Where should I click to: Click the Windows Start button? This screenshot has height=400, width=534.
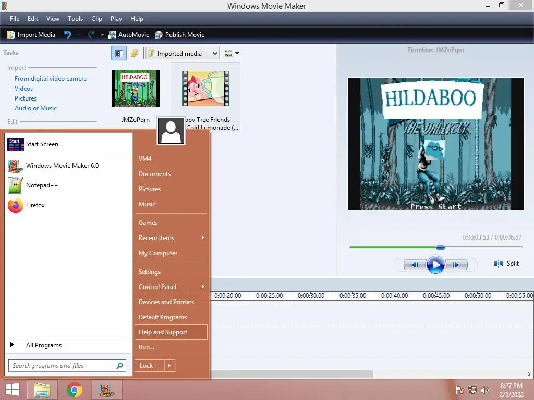click(x=13, y=390)
